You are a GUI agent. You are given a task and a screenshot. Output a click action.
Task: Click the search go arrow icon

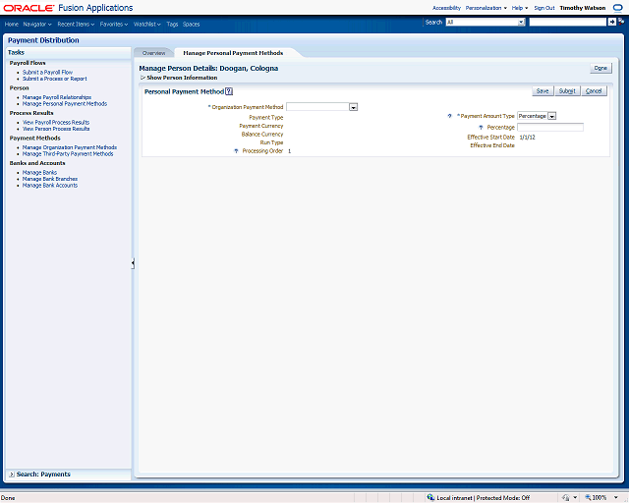[x=611, y=22]
